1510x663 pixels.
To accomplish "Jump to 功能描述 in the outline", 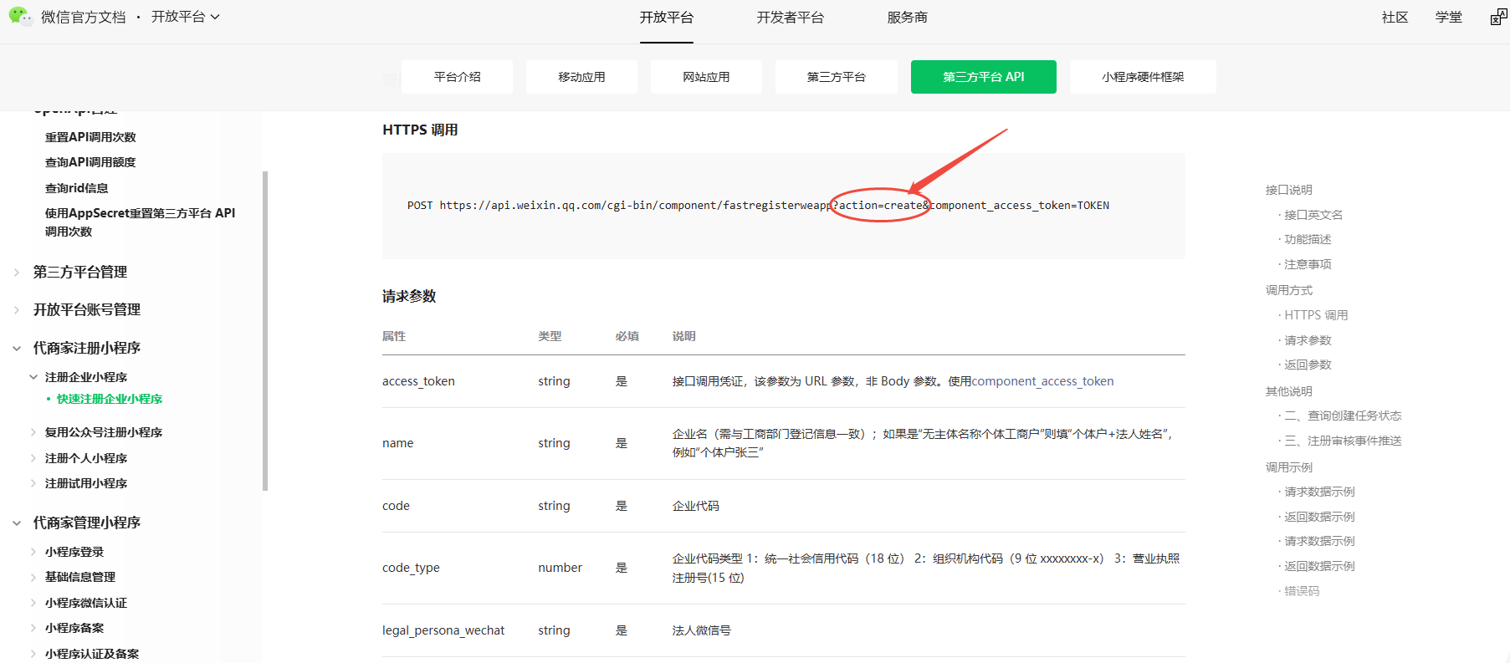I will [x=1308, y=239].
